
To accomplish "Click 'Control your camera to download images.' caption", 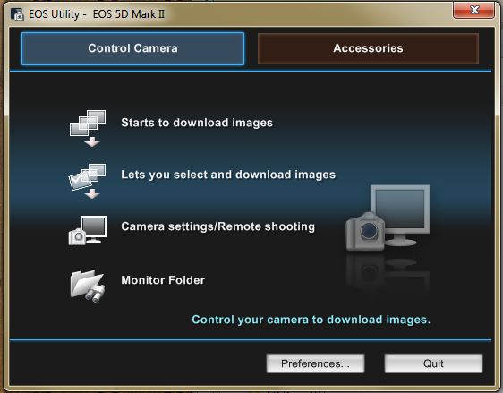I will (x=311, y=320).
